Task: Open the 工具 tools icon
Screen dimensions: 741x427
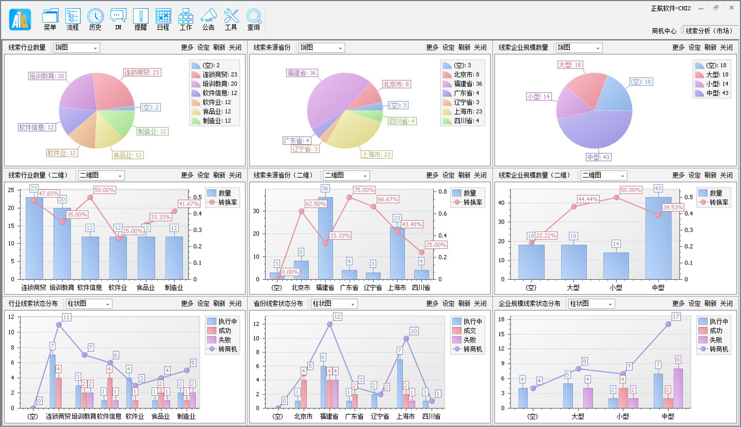Action: (231, 20)
